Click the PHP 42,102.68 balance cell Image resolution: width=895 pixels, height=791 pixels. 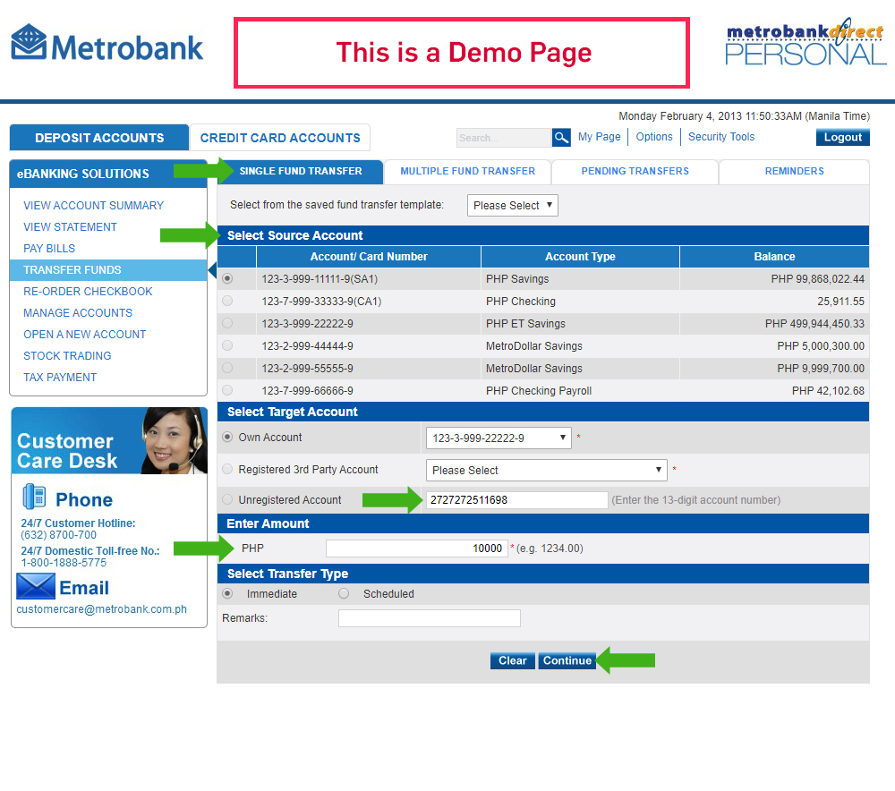click(774, 391)
